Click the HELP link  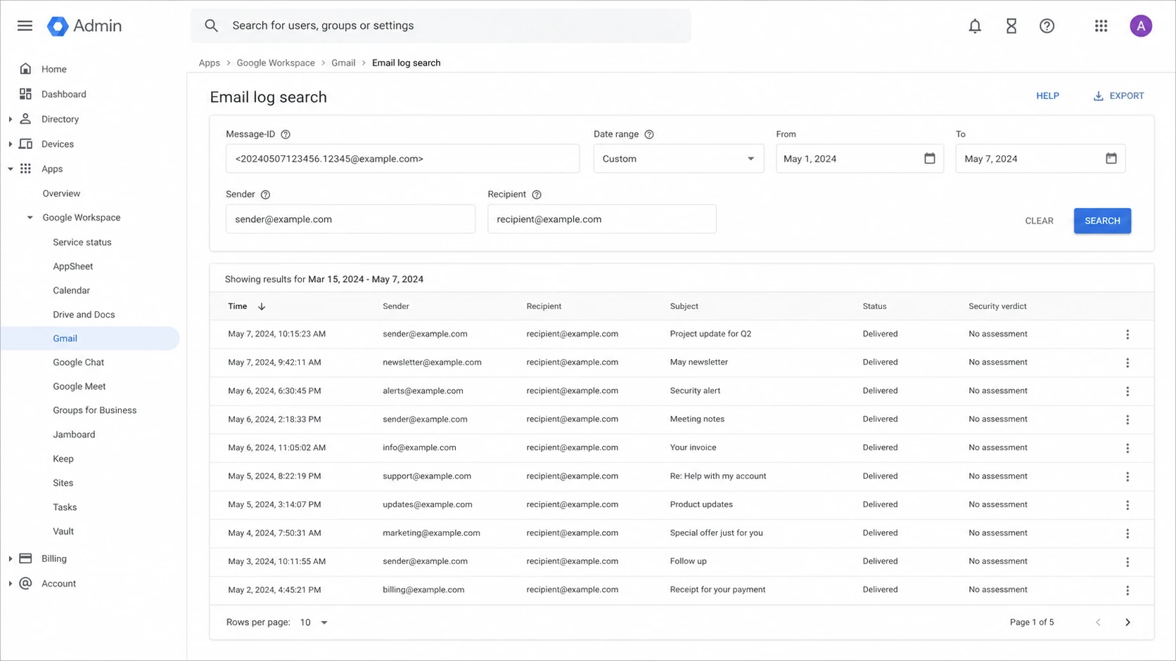[x=1047, y=96]
